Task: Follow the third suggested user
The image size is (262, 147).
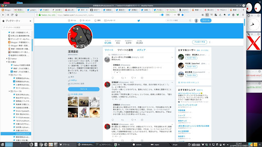Action: (191, 75)
